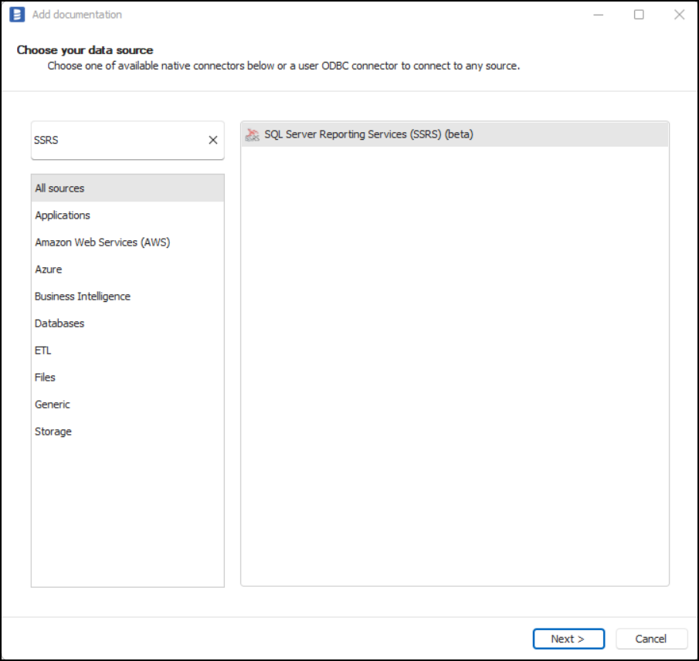The image size is (699, 661).
Task: Show Storage data sources
Action: coord(53,432)
